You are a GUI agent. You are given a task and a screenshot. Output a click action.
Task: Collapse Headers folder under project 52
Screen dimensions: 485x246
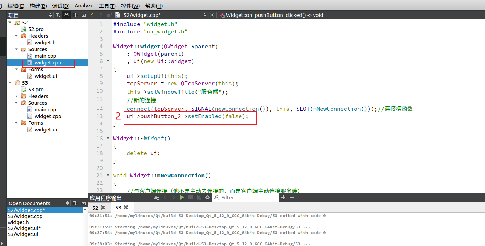click(16, 36)
